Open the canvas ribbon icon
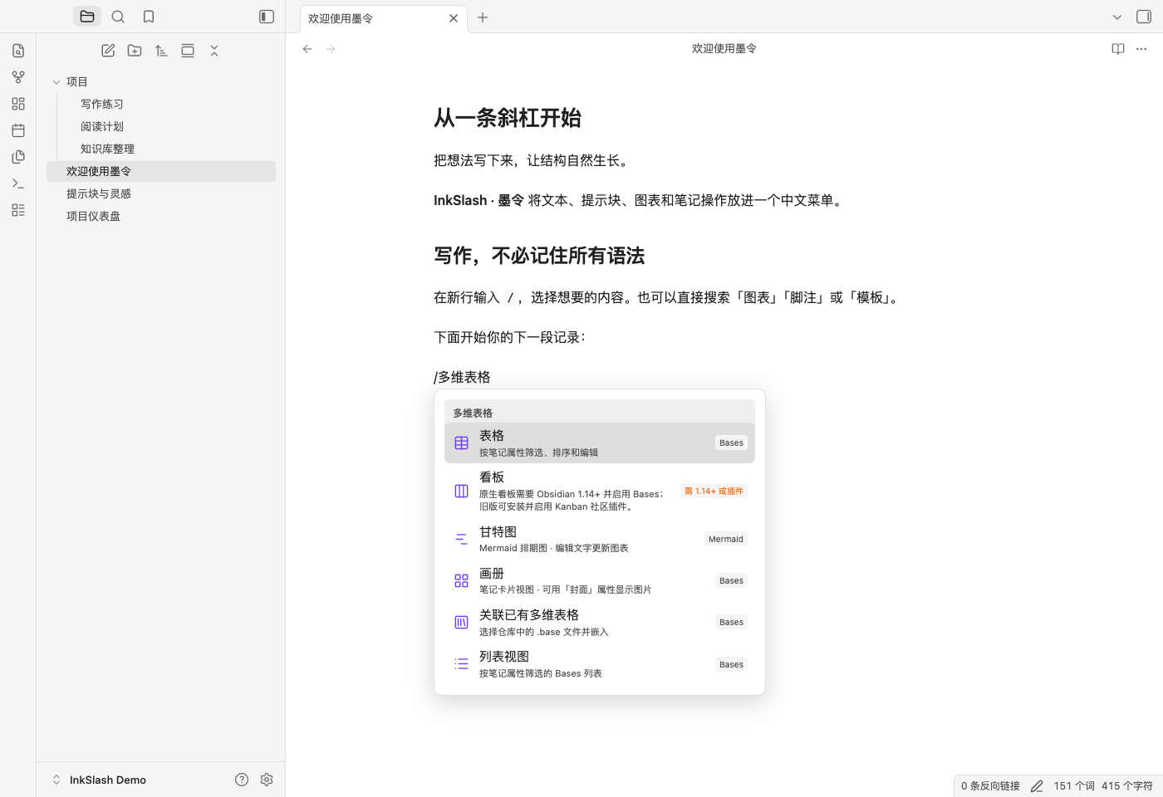 tap(18, 104)
